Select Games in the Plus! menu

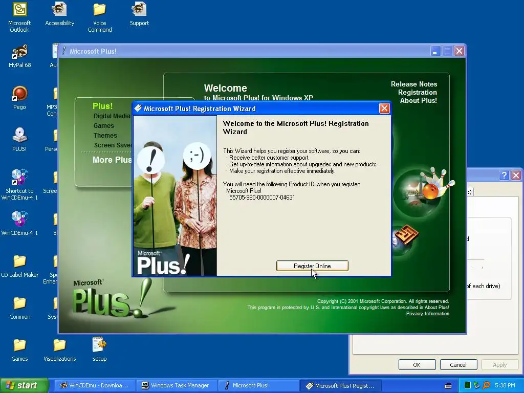(103, 126)
